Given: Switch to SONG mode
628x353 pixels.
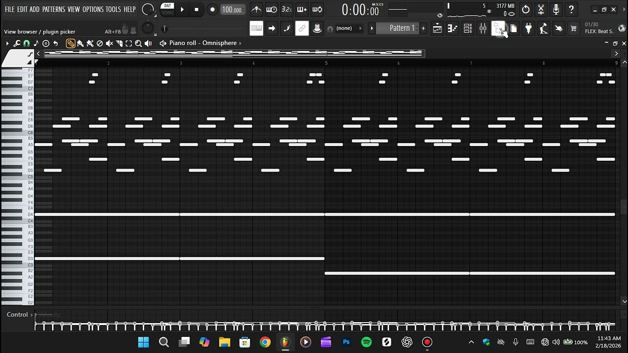Looking at the screenshot, I should coord(168,12).
